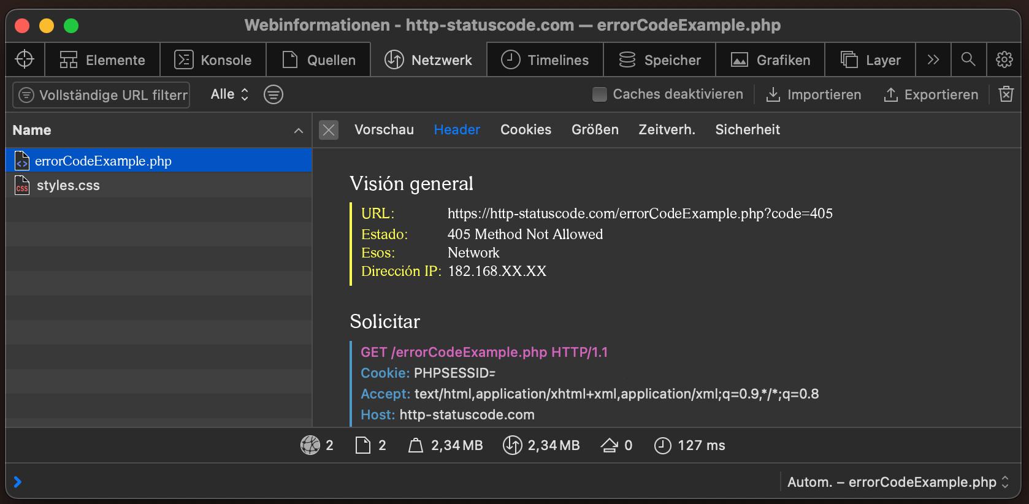Screen dimensions: 1029x504
Task: Switch to the Vorschau detail tab
Action: click(384, 129)
